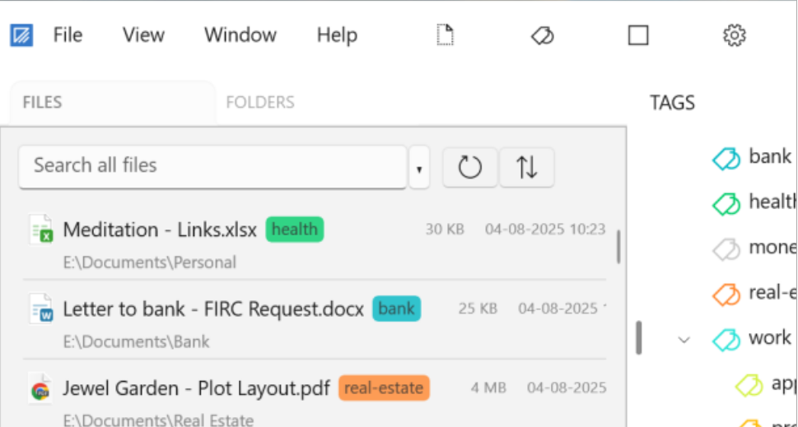Select the health tag in Tags panel
The width and height of the screenshot is (798, 427).
pyautogui.click(x=771, y=202)
